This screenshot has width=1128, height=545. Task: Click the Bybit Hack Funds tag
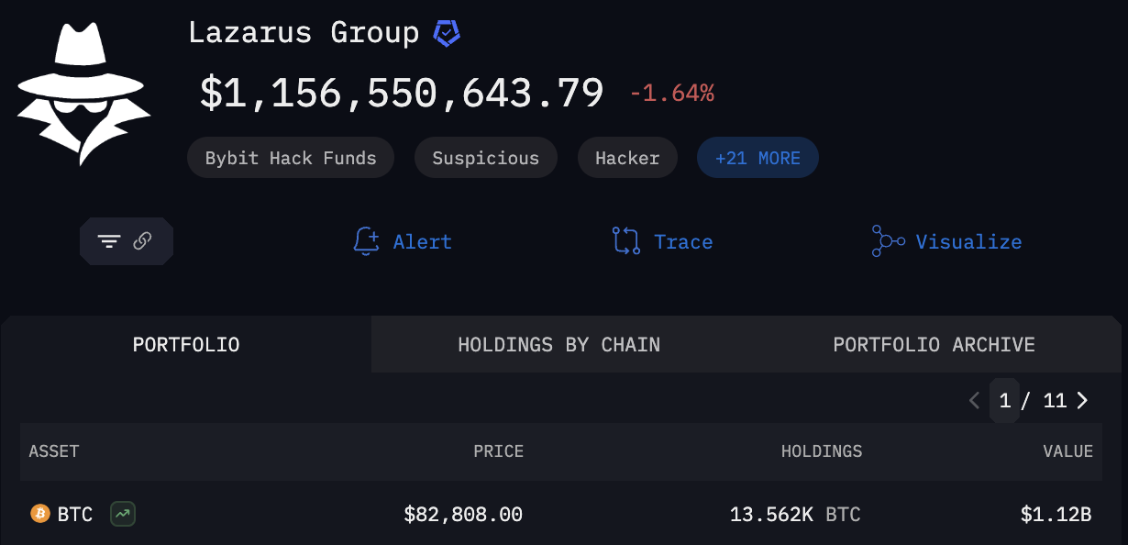pyautogui.click(x=291, y=158)
